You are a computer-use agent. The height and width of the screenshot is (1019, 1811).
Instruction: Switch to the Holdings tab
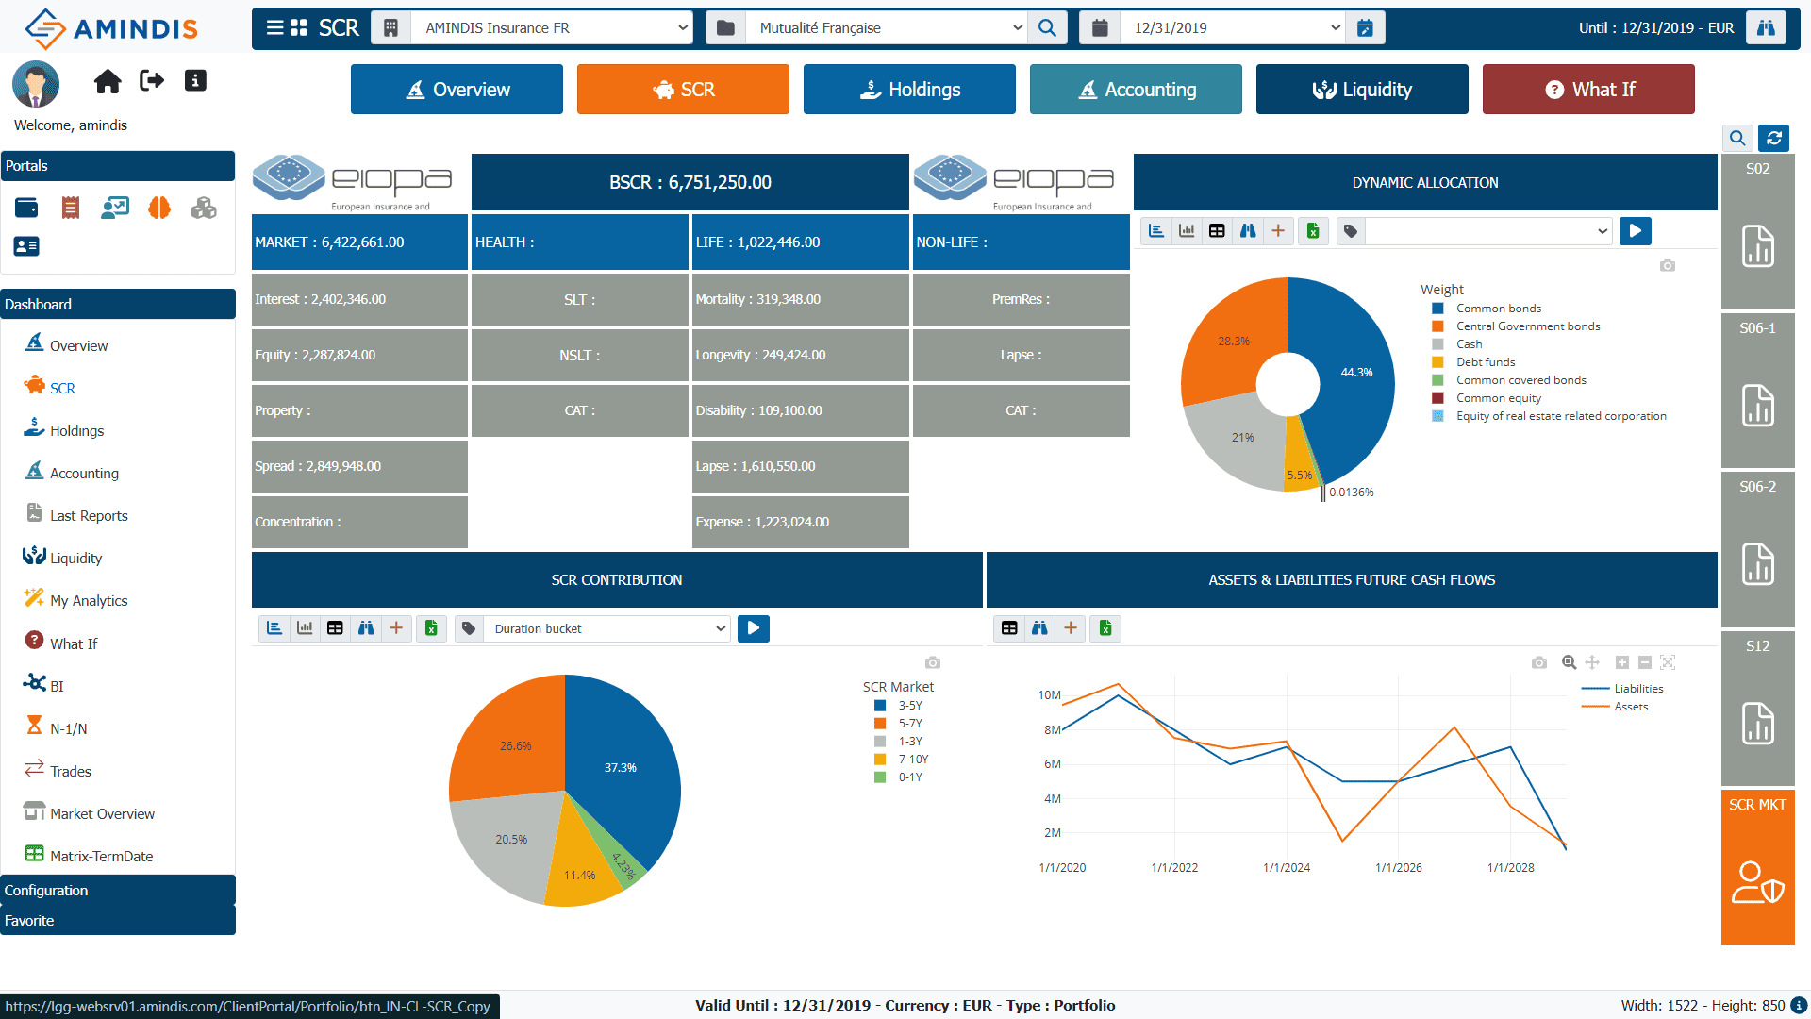coord(909,90)
